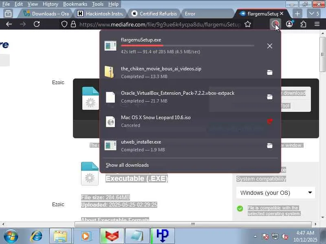Open Oracle_VirtualBox_Extension_Pack file entry
326x244 pixels.
[181, 97]
